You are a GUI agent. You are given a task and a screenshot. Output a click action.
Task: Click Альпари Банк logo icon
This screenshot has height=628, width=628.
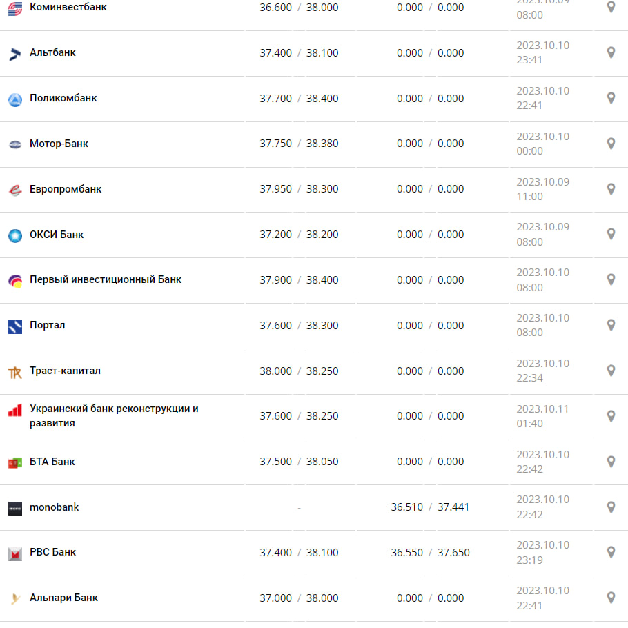click(x=15, y=598)
